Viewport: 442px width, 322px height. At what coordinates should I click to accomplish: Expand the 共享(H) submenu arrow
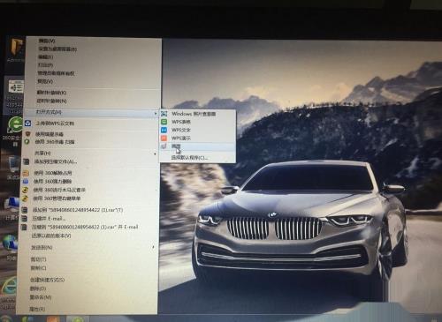[155, 154]
